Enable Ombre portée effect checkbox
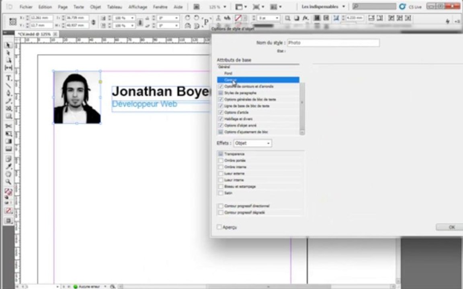 pos(221,161)
